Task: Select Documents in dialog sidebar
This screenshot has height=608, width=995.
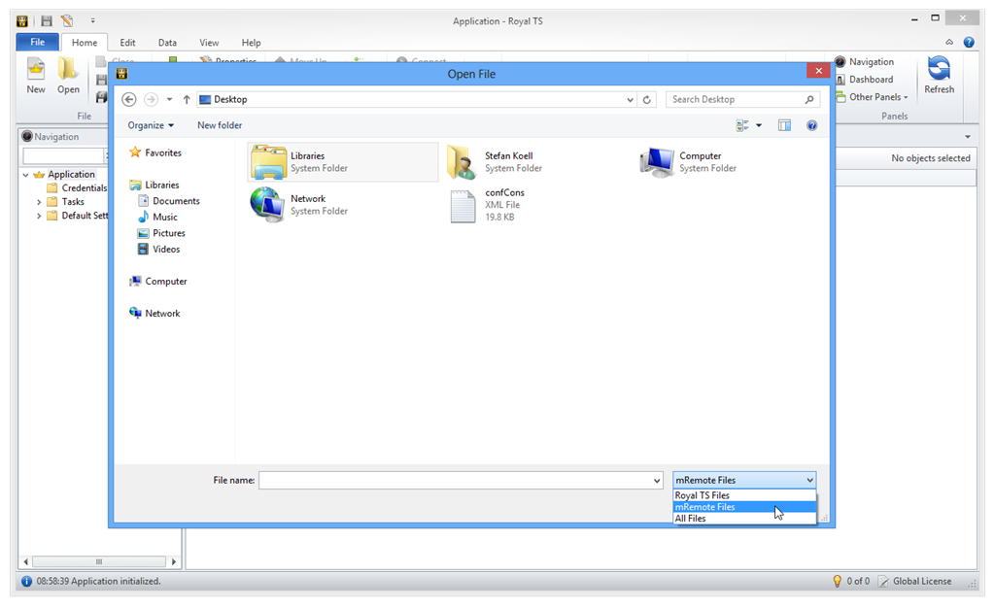Action: tap(168, 201)
